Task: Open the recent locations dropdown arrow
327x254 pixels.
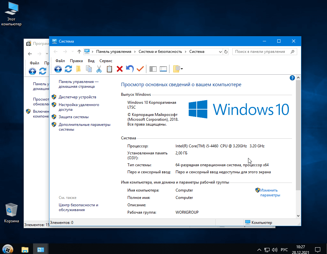Action: point(73,52)
